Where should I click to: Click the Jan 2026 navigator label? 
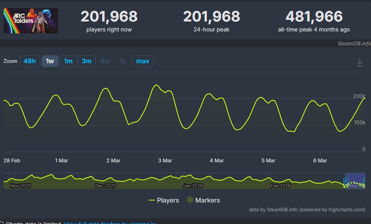tap(193, 186)
